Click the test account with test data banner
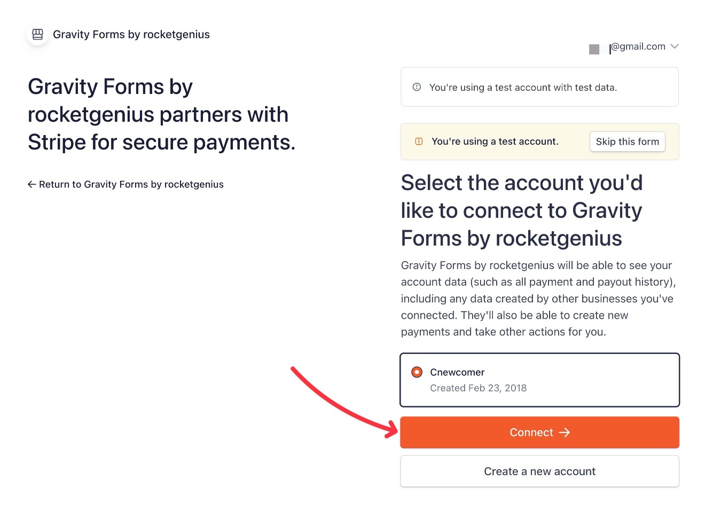This screenshot has width=721, height=528. [x=539, y=86]
